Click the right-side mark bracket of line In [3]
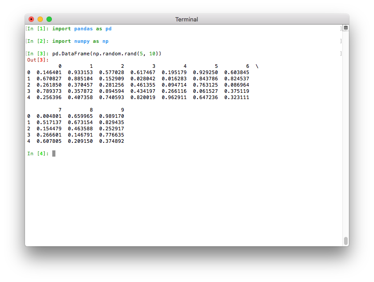The height and width of the screenshot is (282, 374). (x=340, y=54)
